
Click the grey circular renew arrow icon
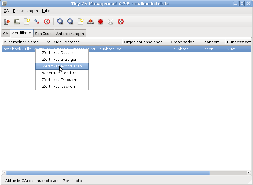(111, 22)
